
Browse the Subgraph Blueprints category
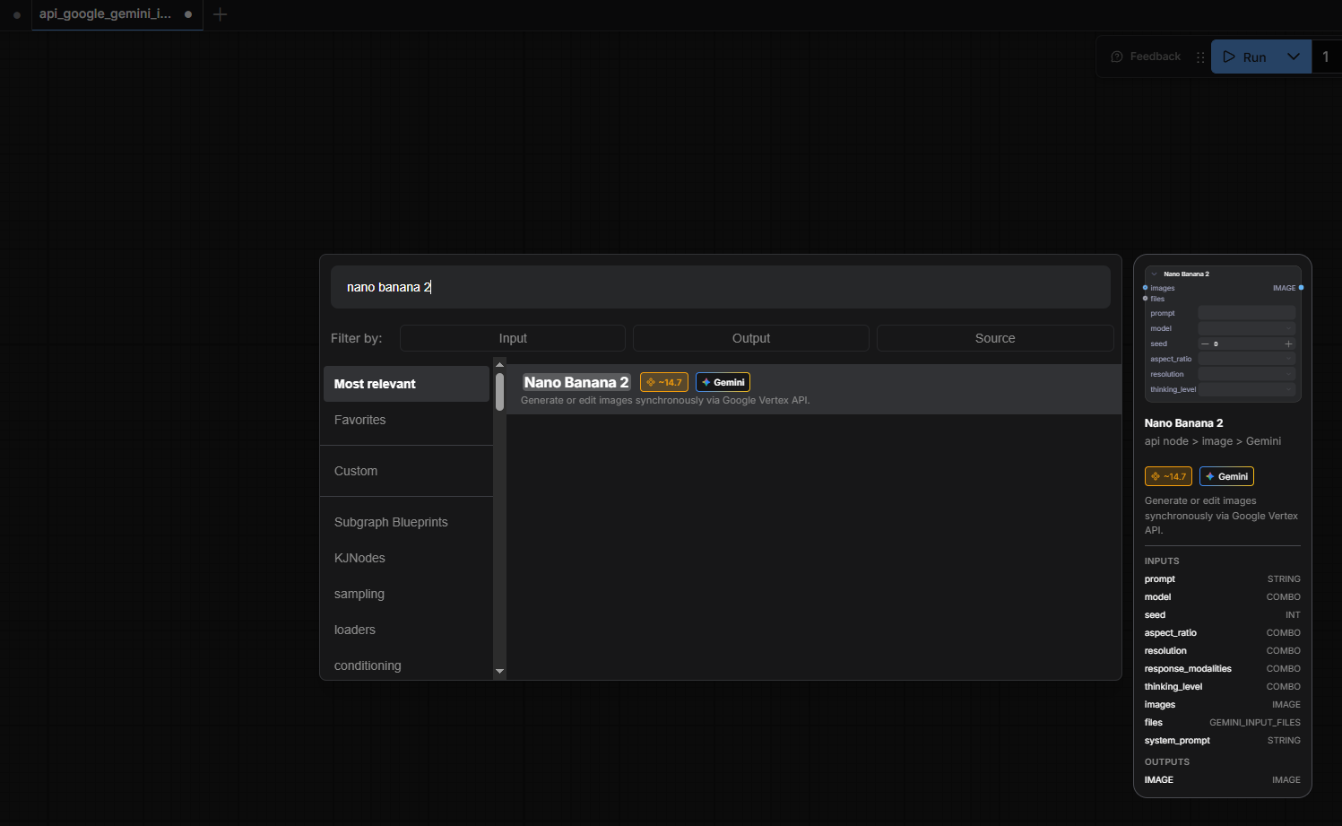(407, 522)
